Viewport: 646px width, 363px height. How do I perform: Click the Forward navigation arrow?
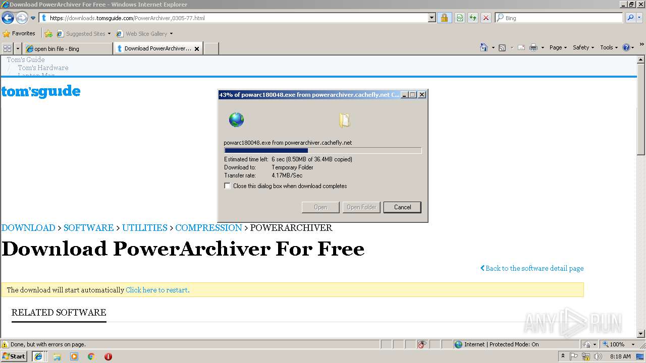tap(22, 18)
